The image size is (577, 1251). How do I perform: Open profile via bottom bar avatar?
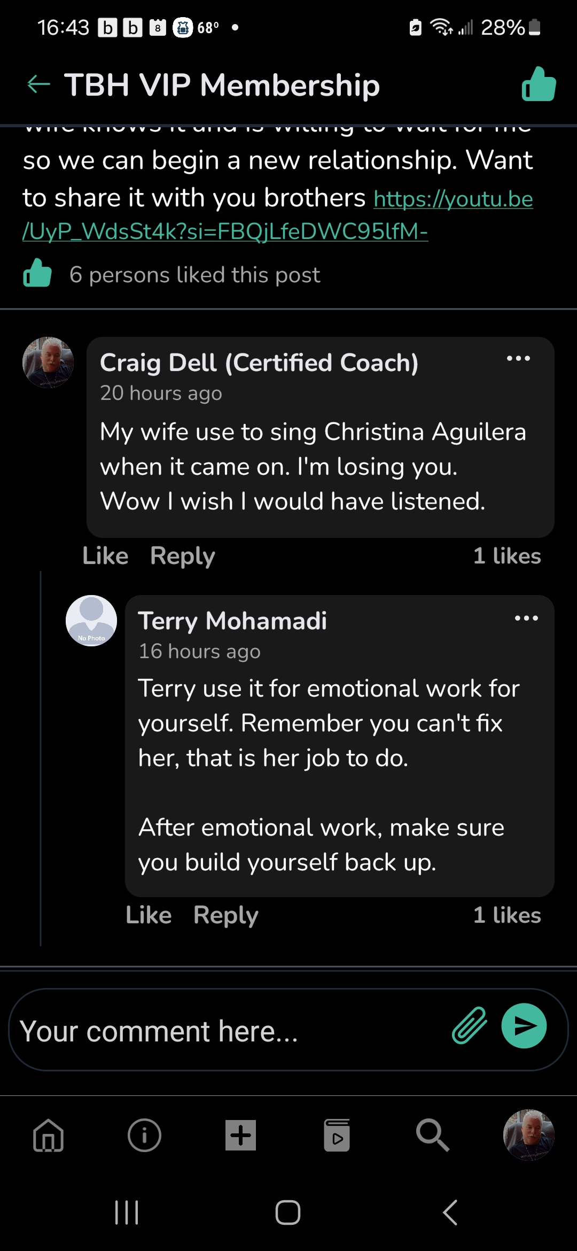tap(528, 1135)
